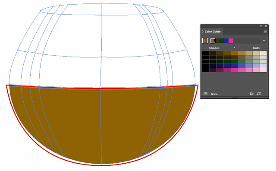Choose the black shade starting the pink row
276x171 pixels.
206,70
